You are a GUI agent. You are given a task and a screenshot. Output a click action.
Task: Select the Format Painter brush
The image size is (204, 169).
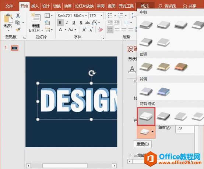click(18, 30)
